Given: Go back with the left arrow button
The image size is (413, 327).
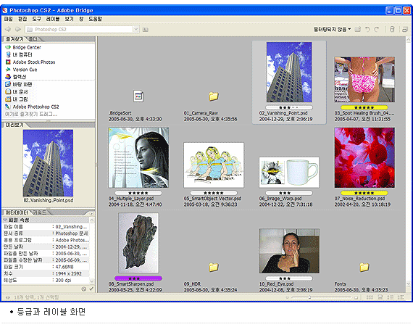Looking at the screenshot, I should pyautogui.click(x=8, y=29).
